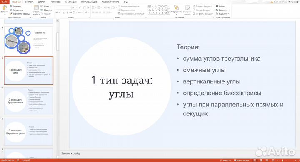Justify the text
The image size is (300, 162).
[104, 12]
